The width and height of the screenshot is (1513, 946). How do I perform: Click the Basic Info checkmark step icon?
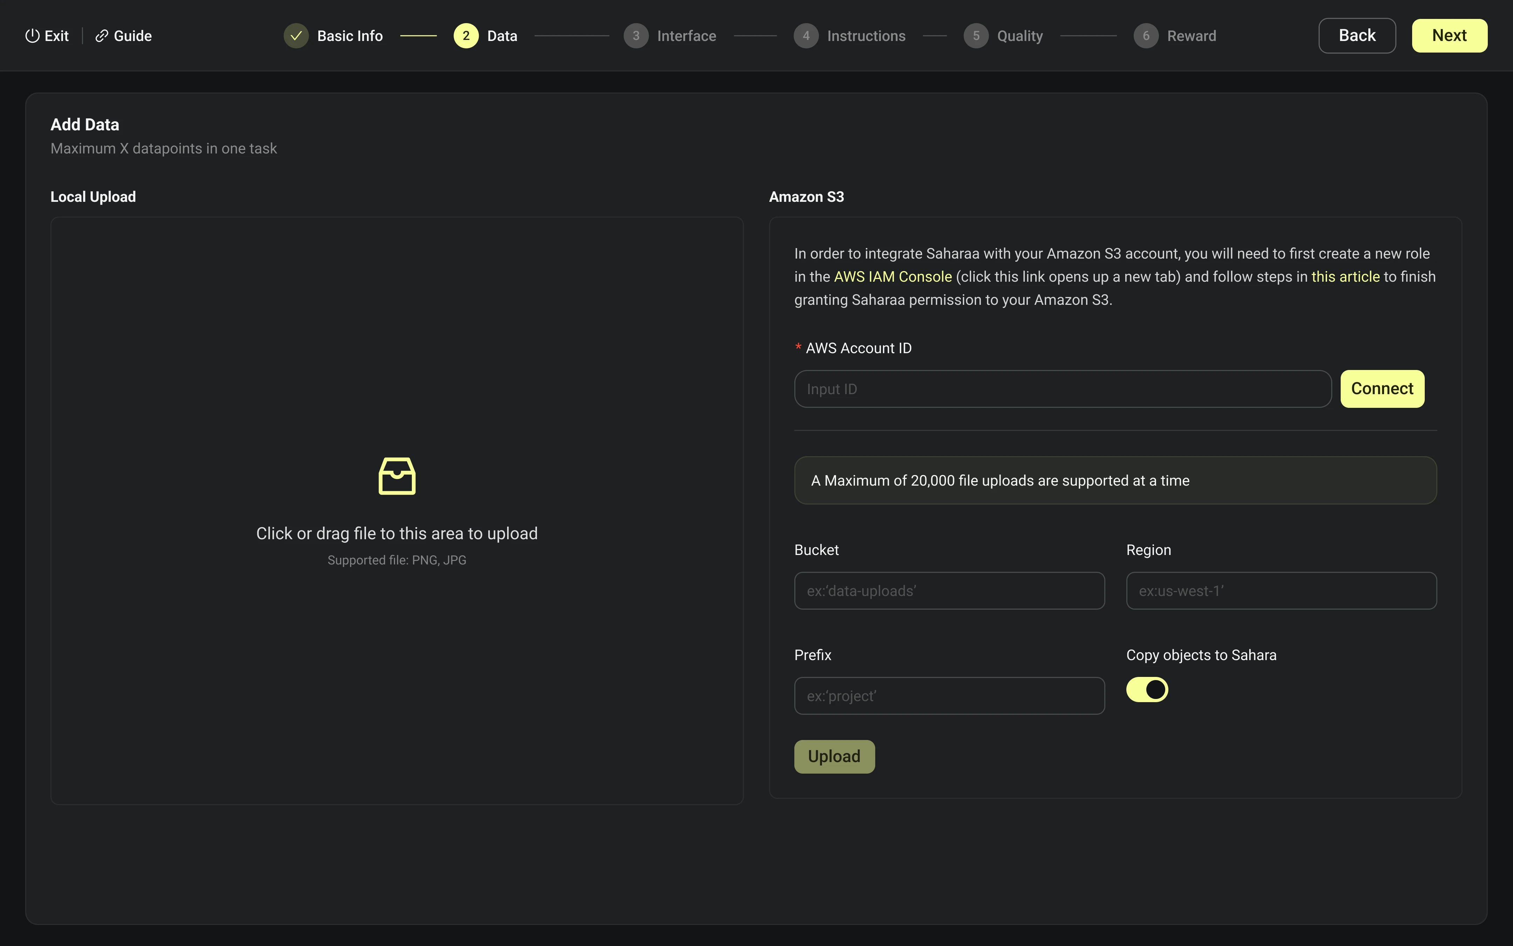coord(296,36)
